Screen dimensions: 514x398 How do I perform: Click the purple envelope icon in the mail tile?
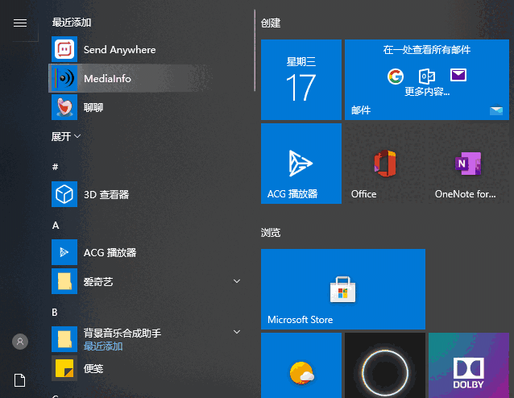458,75
